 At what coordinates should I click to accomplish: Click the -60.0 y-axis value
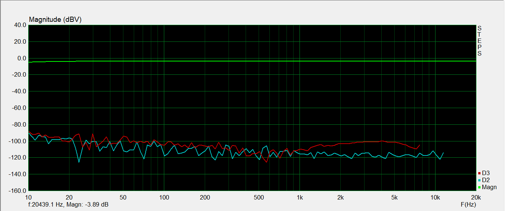pos(19,108)
